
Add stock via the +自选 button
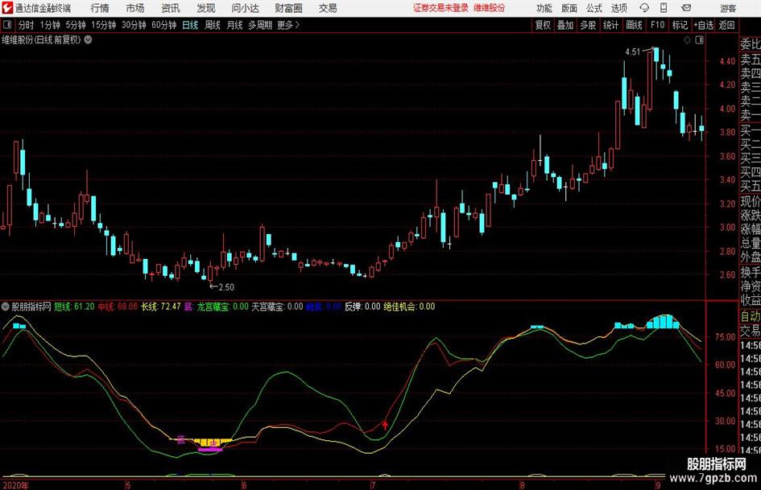[x=703, y=25]
